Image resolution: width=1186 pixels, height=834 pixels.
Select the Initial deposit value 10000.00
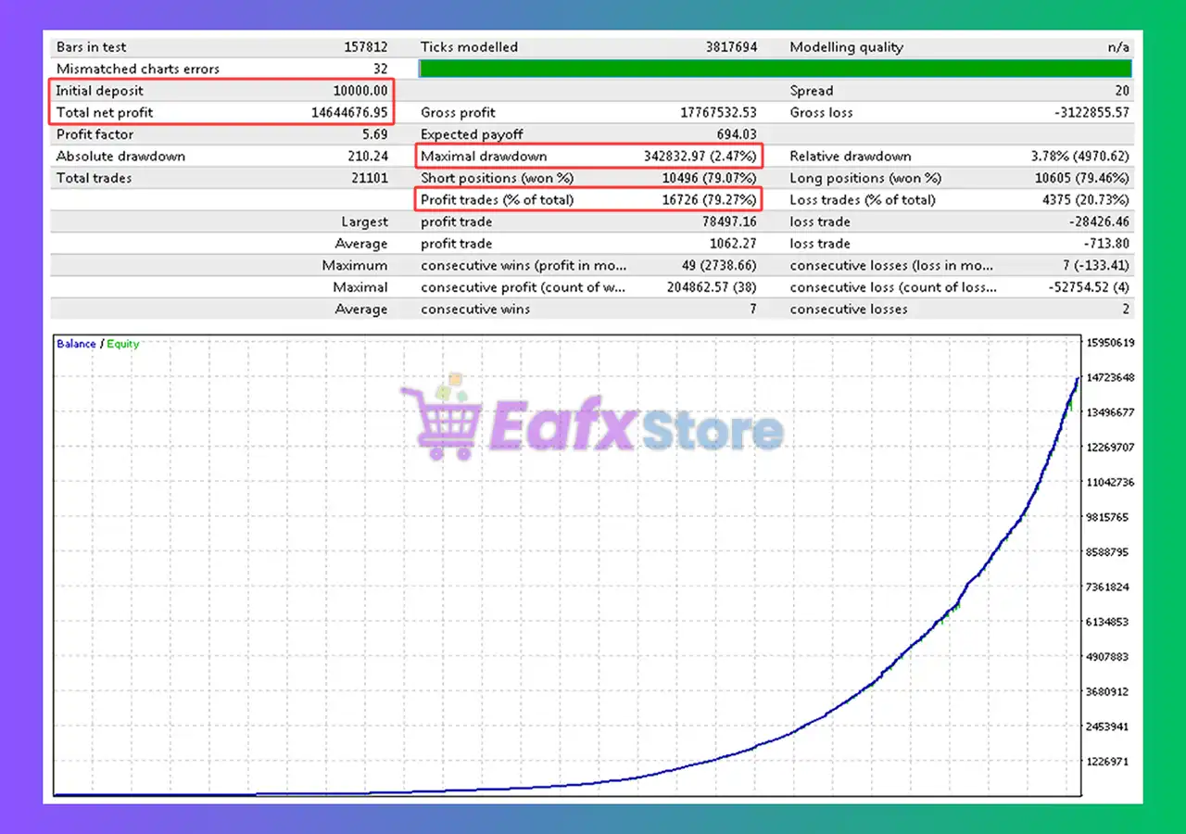tap(360, 91)
